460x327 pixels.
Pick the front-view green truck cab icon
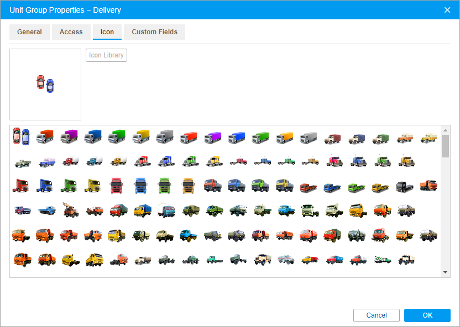[x=164, y=186]
